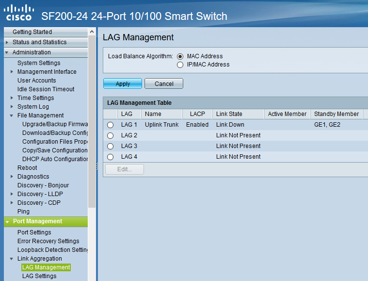The image size is (368, 281).
Task: Open the Reboot page
Action: [x=27, y=168]
